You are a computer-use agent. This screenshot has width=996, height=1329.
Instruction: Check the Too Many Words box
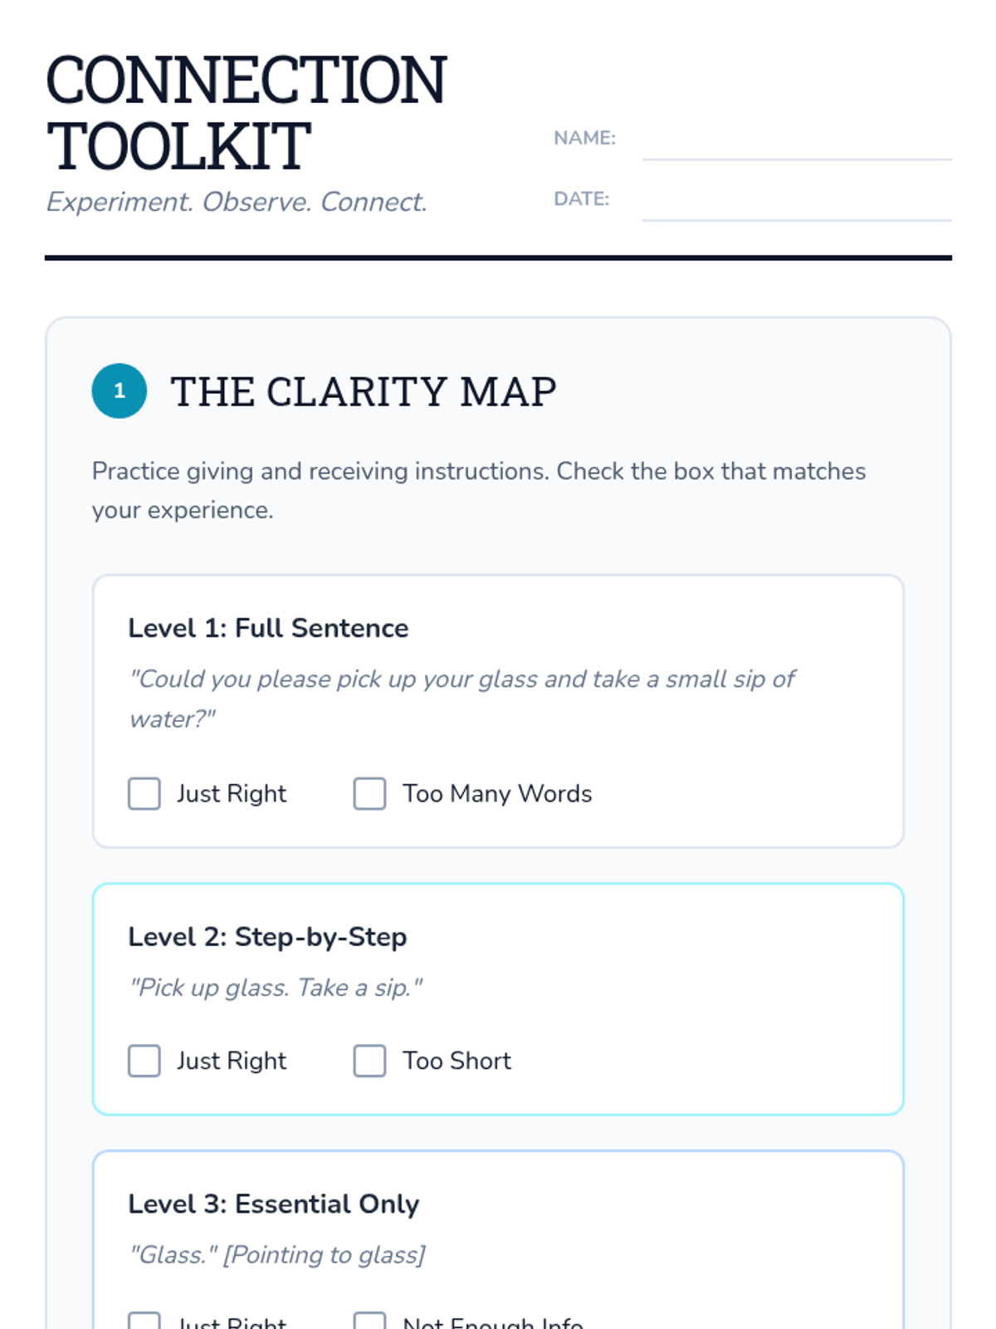(x=370, y=793)
